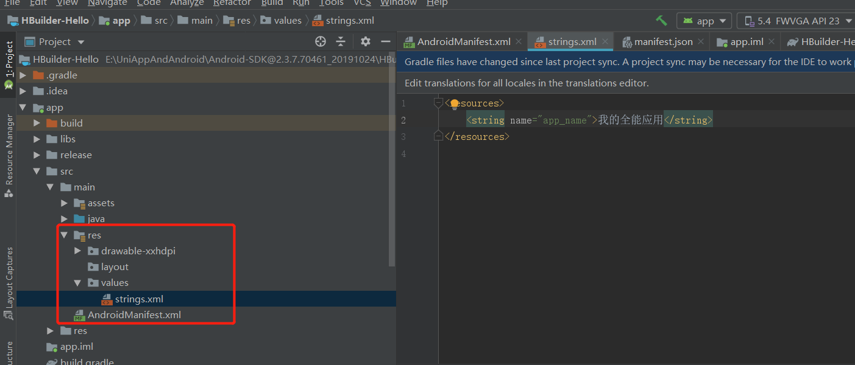This screenshot has width=855, height=365.
Task: Close the manifest.json editor tab
Action: pyautogui.click(x=701, y=42)
